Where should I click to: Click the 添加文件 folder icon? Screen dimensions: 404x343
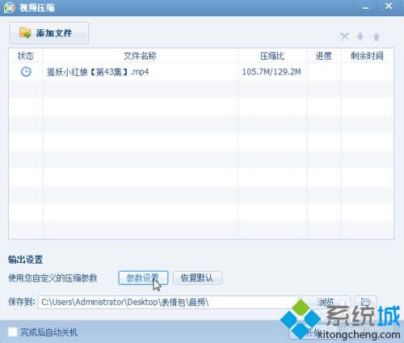25,33
